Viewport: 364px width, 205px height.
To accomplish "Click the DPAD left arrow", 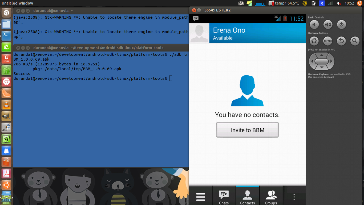I will 312,61.
